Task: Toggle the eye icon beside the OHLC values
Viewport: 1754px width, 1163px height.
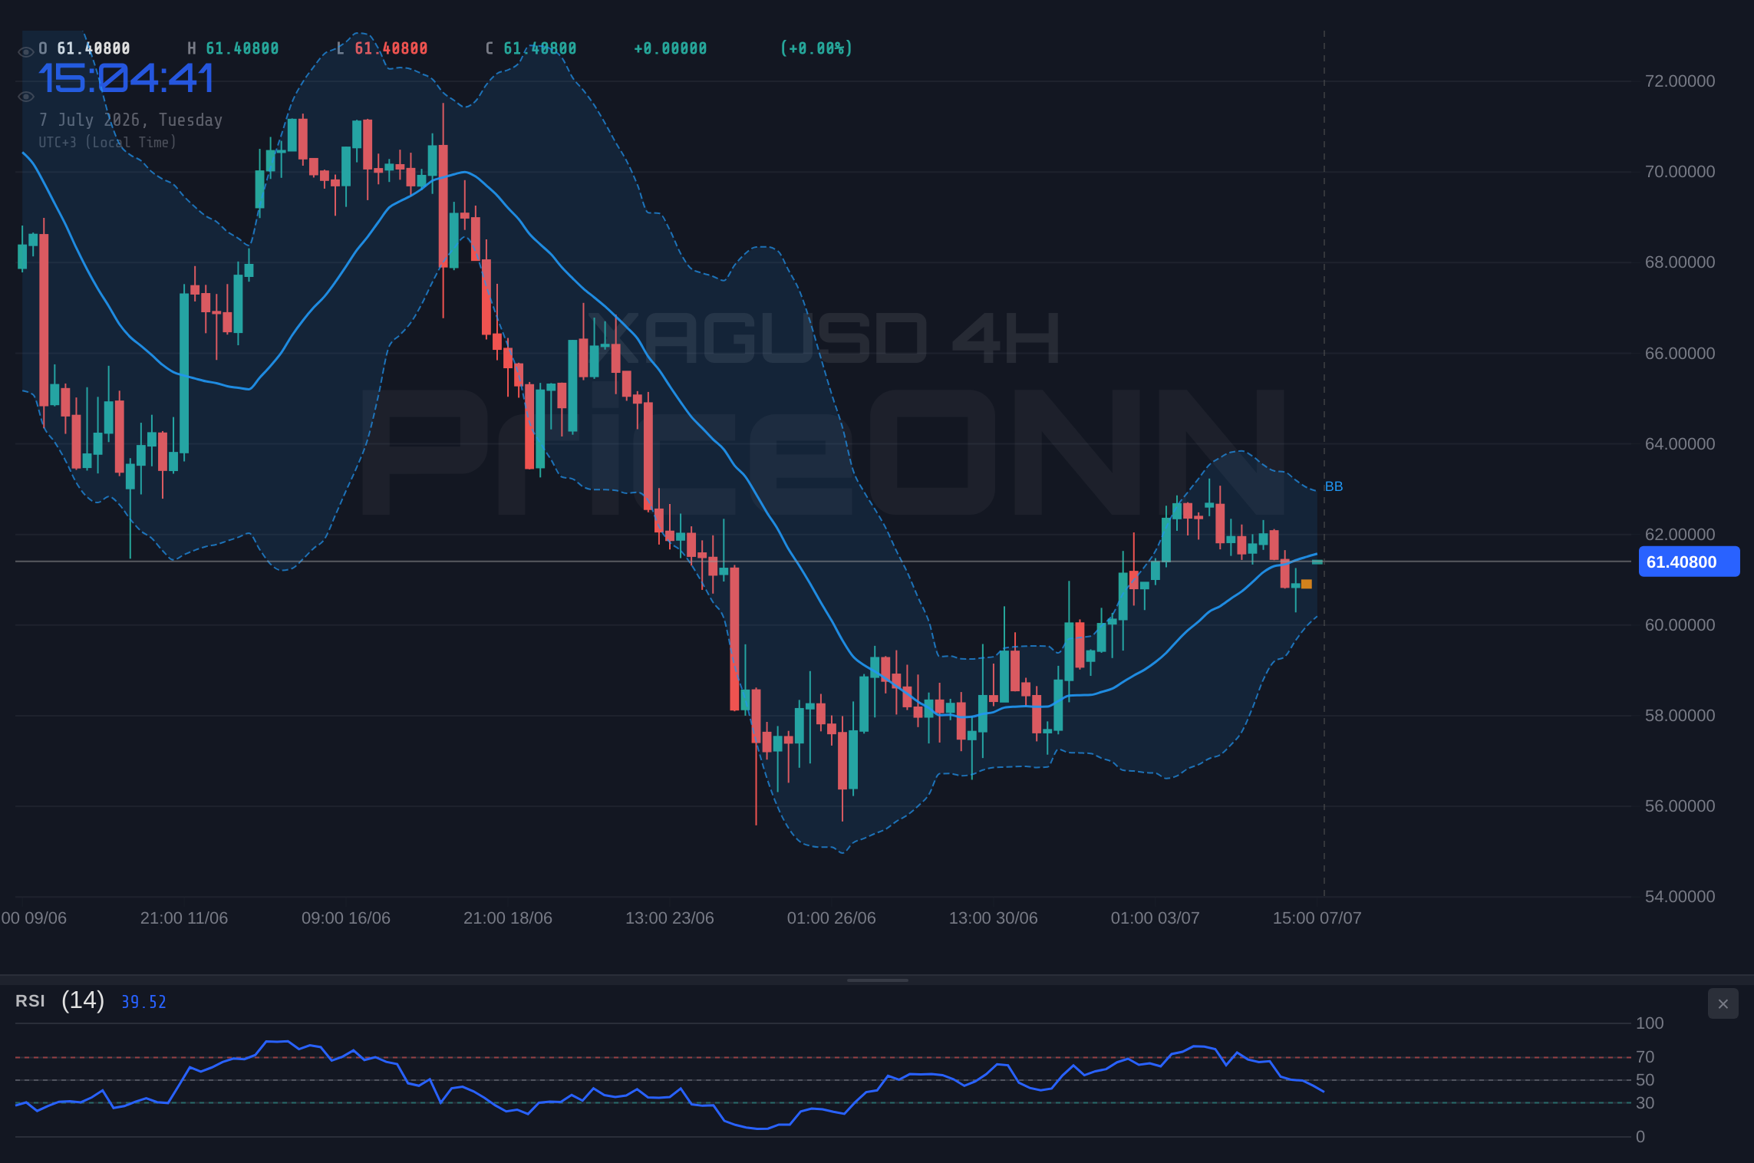Action: (x=25, y=52)
